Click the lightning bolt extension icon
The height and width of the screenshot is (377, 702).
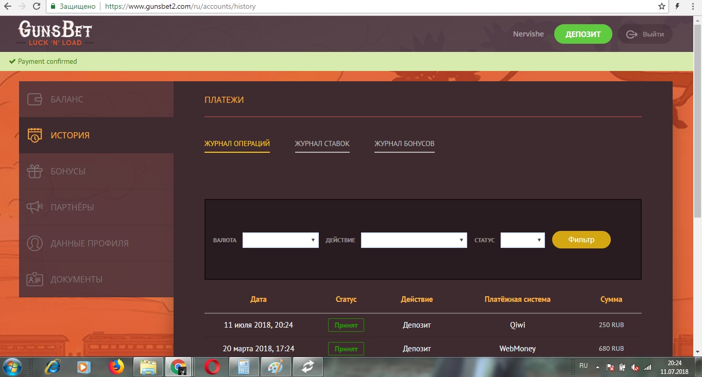[677, 7]
